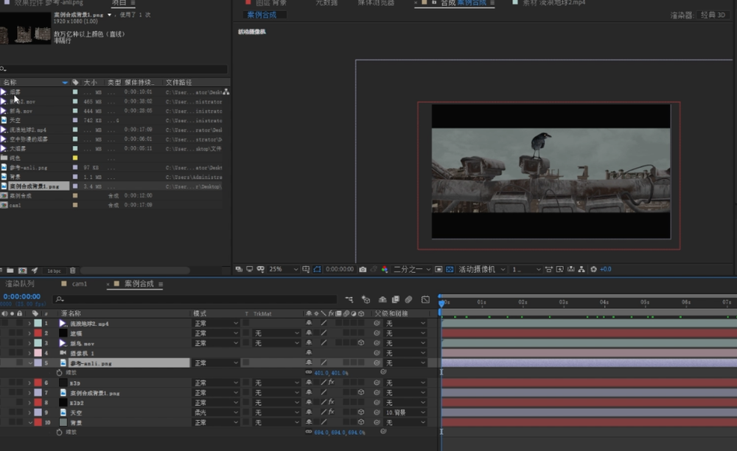This screenshot has height=451, width=737.
Task: Click the composition mini-flowchart icon in timeline
Action: tap(348, 299)
